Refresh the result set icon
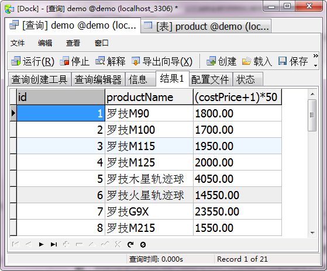This screenshot has width=327, height=271. click(130, 244)
